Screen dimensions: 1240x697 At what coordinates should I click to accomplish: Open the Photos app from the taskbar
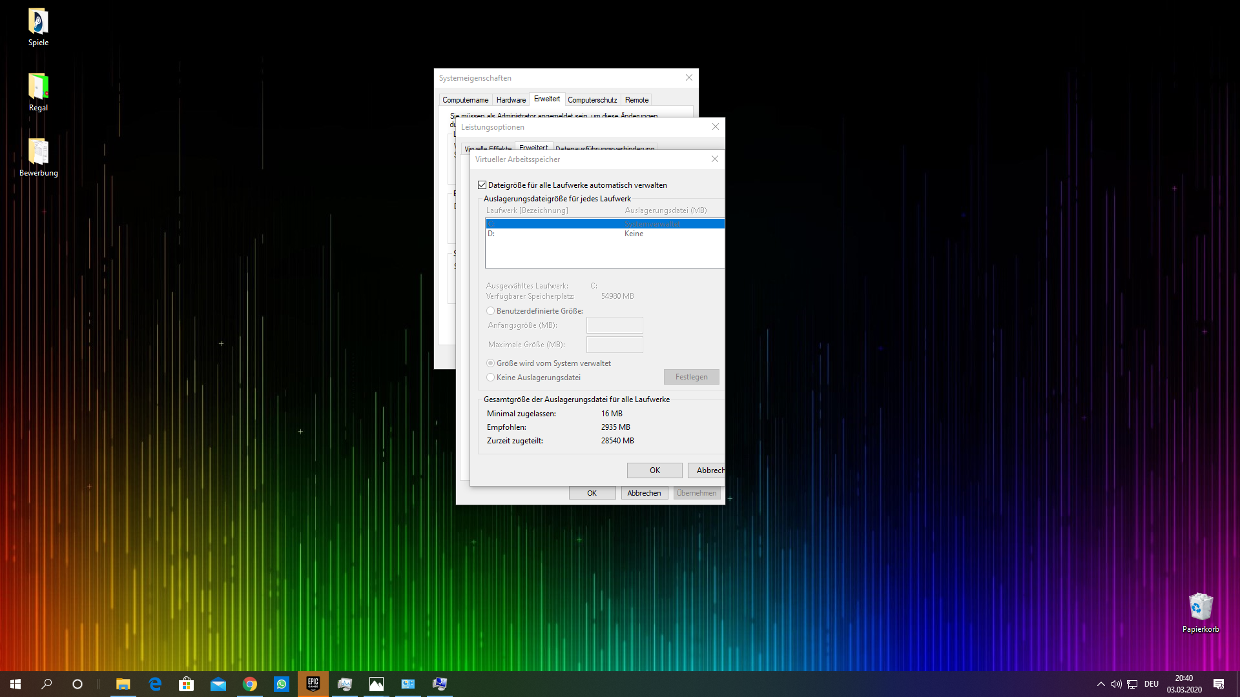[x=377, y=683]
